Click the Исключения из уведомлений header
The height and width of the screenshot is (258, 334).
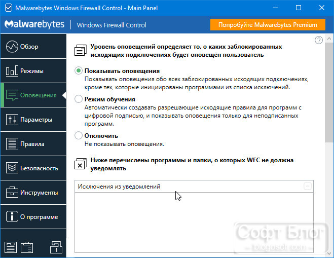[194, 187]
